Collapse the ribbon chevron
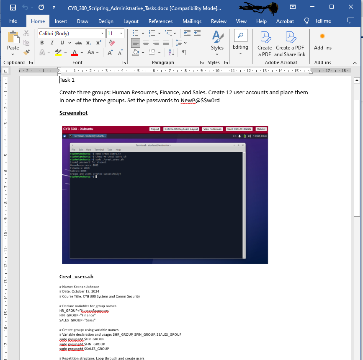The height and width of the screenshot is (360, 363). click(x=355, y=63)
